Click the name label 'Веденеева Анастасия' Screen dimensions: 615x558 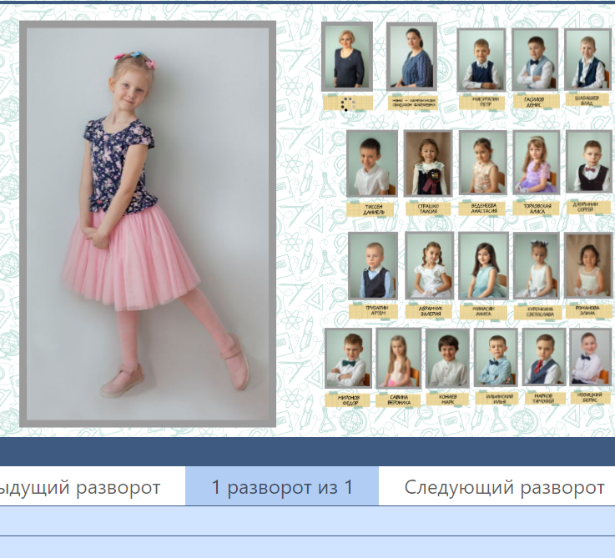[x=483, y=209]
